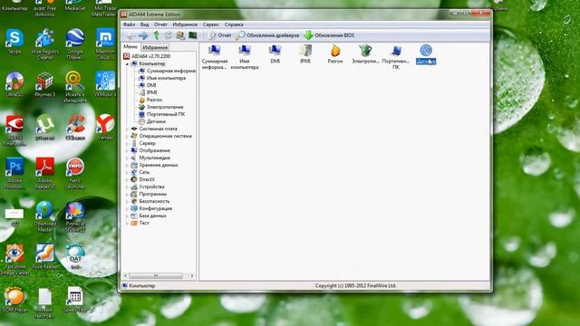
Task: Click the Обновления BIOS toolbar button
Action: [329, 35]
